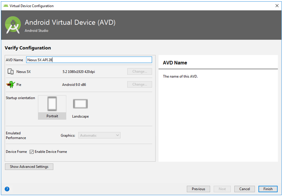Select the Landscape startup orientation
The width and height of the screenshot is (283, 196).
click(x=80, y=107)
